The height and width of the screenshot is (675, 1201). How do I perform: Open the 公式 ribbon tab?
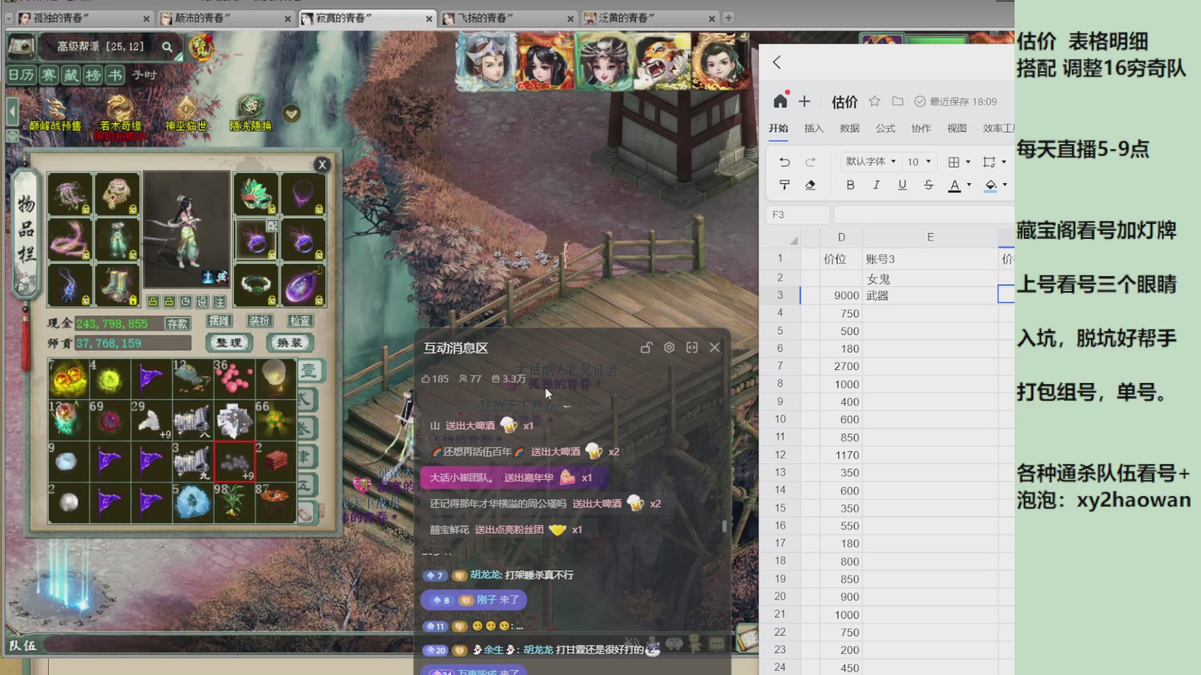[885, 128]
